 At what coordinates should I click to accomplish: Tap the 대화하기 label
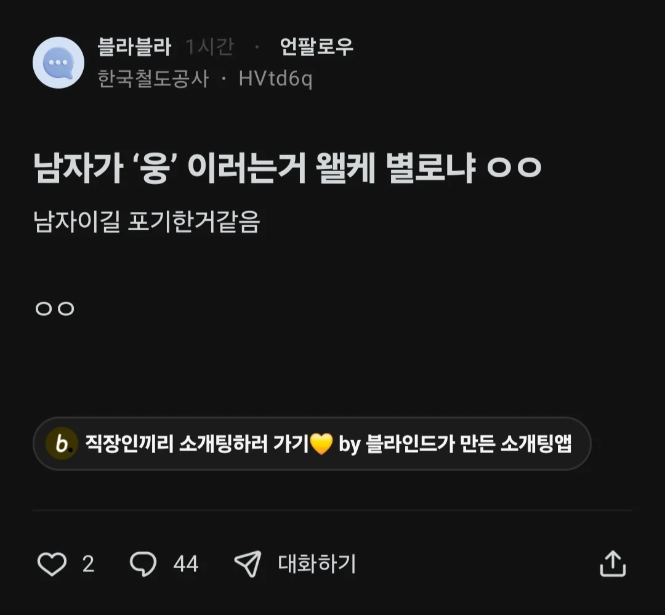(x=317, y=564)
